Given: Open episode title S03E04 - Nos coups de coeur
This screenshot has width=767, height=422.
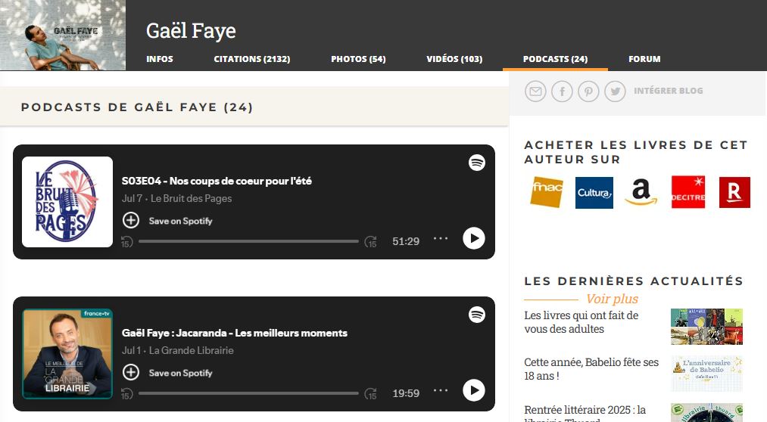Looking at the screenshot, I should tap(217, 181).
